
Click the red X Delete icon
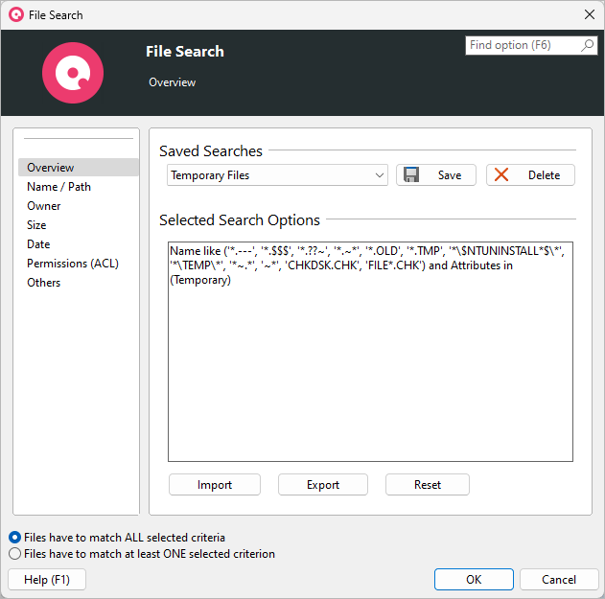pyautogui.click(x=501, y=175)
